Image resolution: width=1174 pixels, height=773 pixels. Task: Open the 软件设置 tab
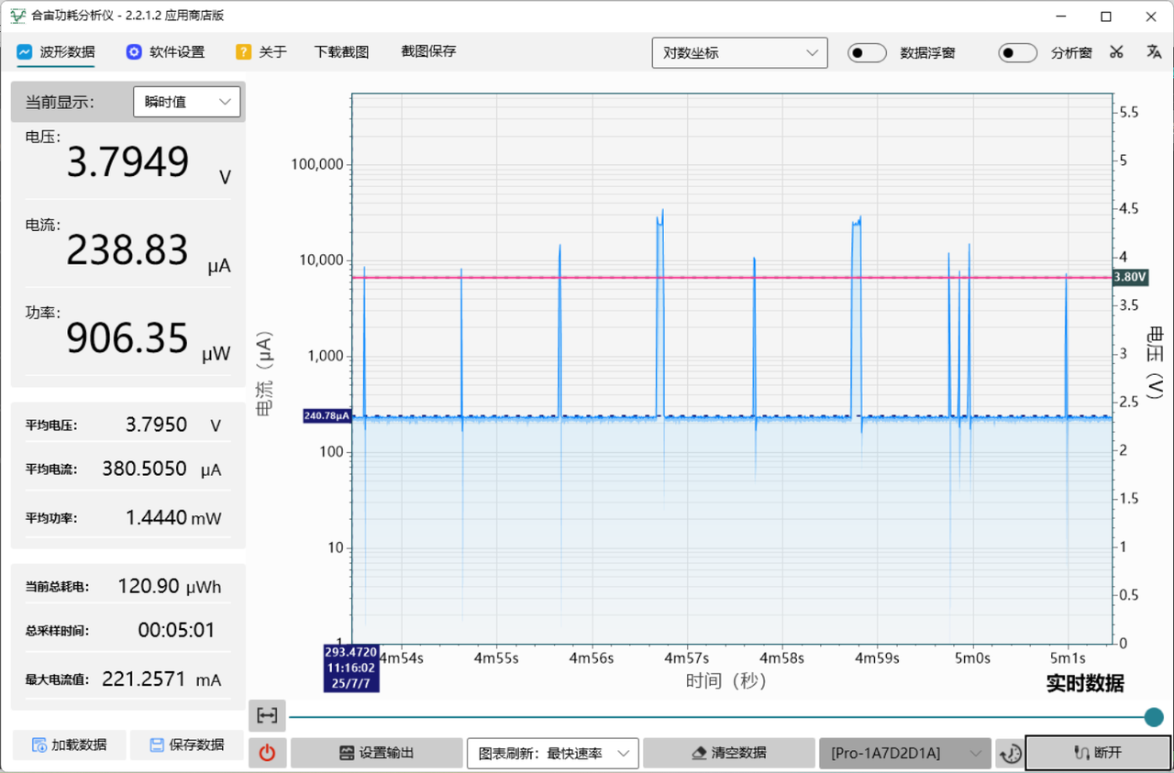click(165, 52)
